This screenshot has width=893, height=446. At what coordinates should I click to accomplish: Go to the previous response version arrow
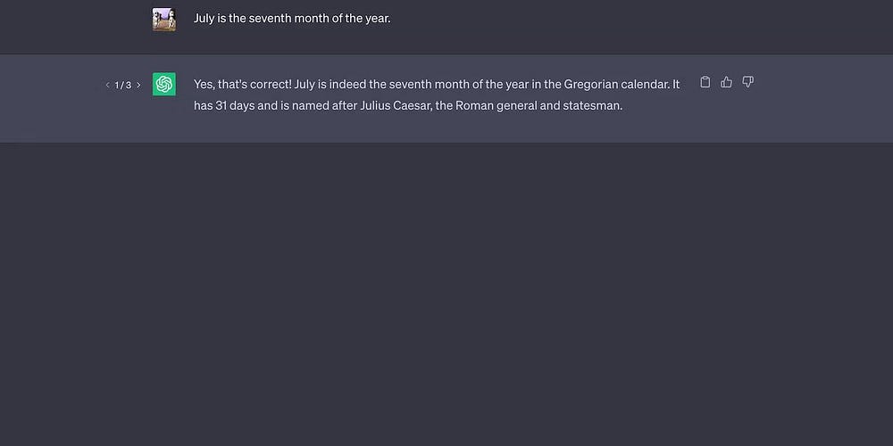click(108, 86)
